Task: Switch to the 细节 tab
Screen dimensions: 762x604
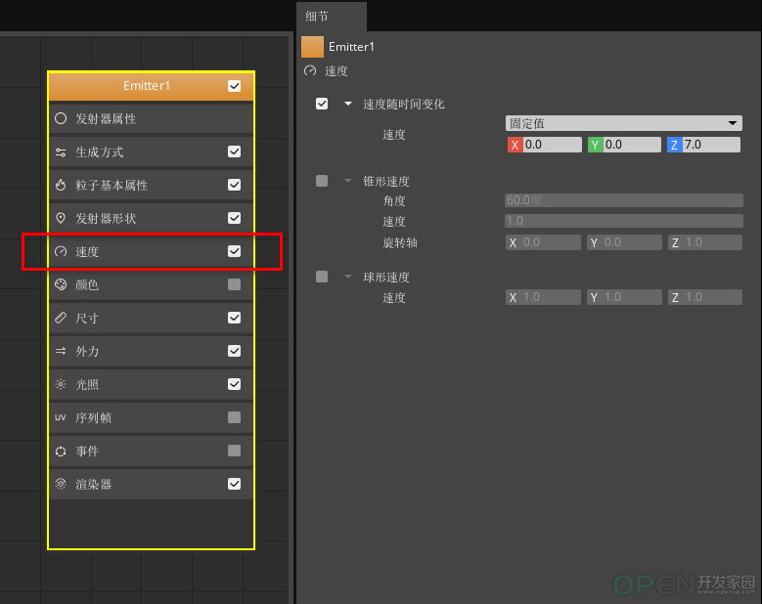Action: (x=318, y=16)
